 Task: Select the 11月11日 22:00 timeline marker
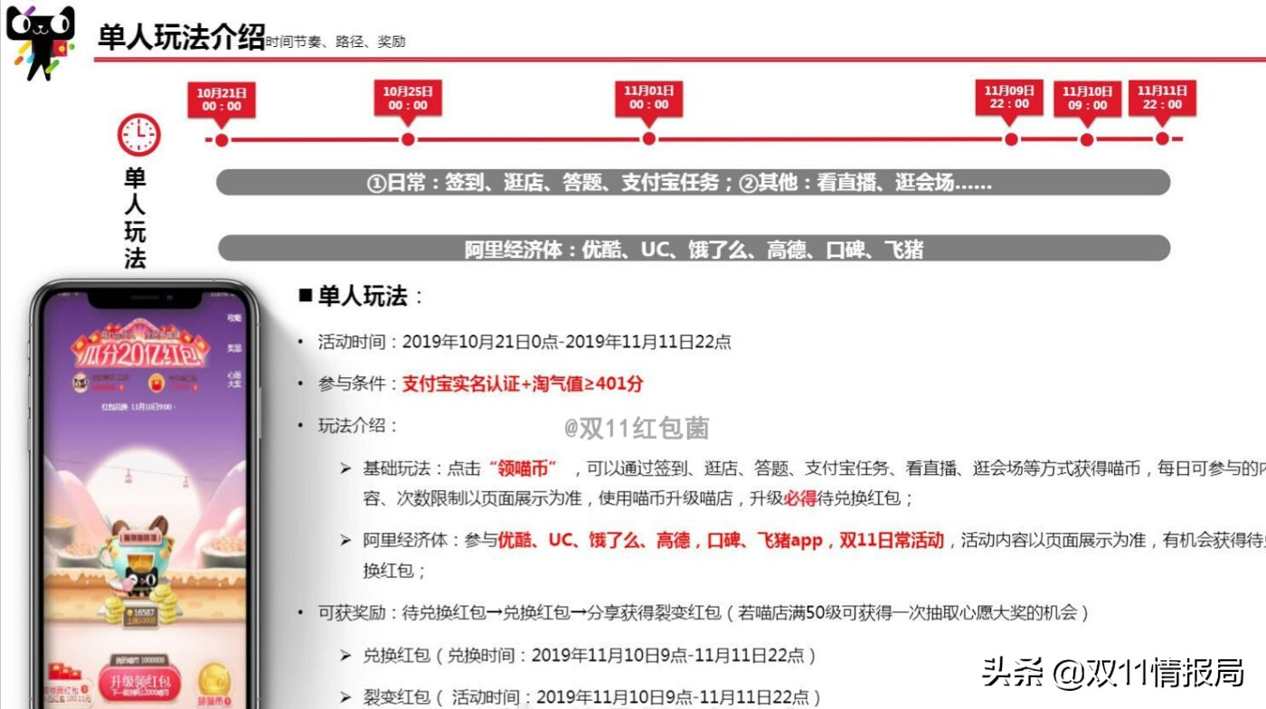pos(1163,99)
